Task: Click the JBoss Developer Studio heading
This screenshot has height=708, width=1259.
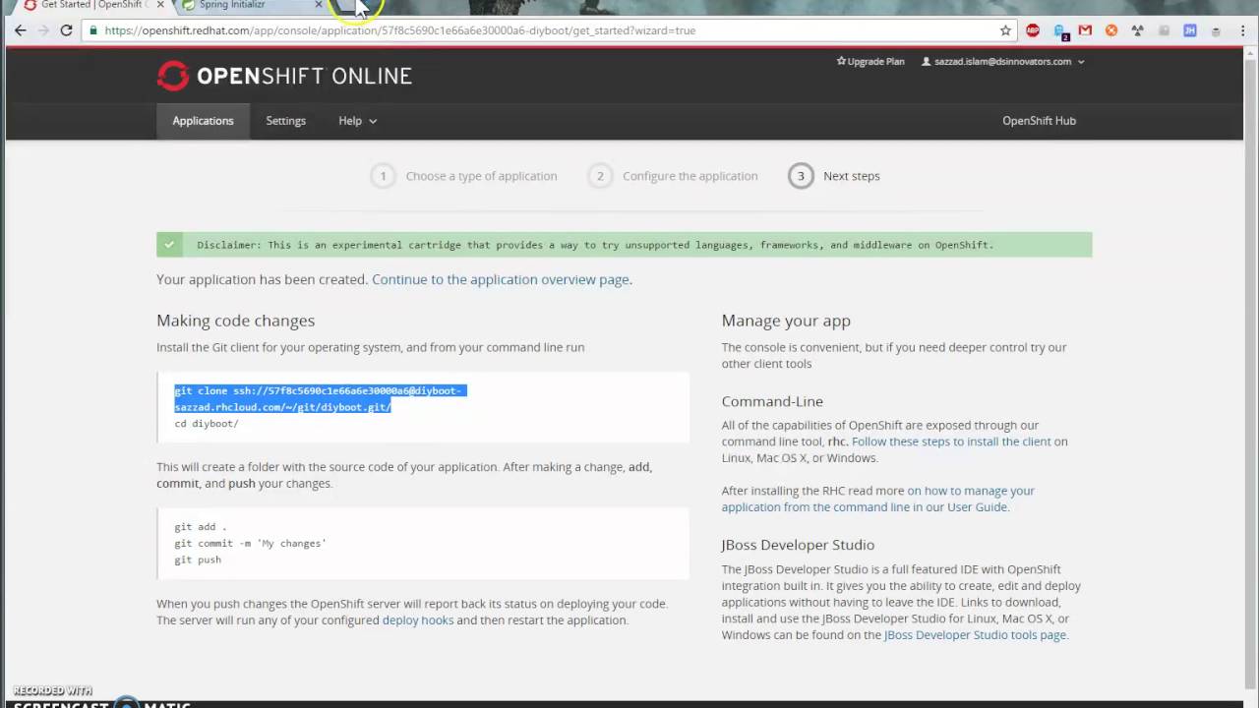Action: 798,545
